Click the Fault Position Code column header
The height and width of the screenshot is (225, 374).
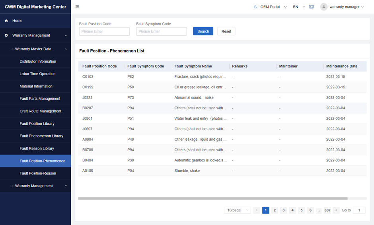coord(99,66)
